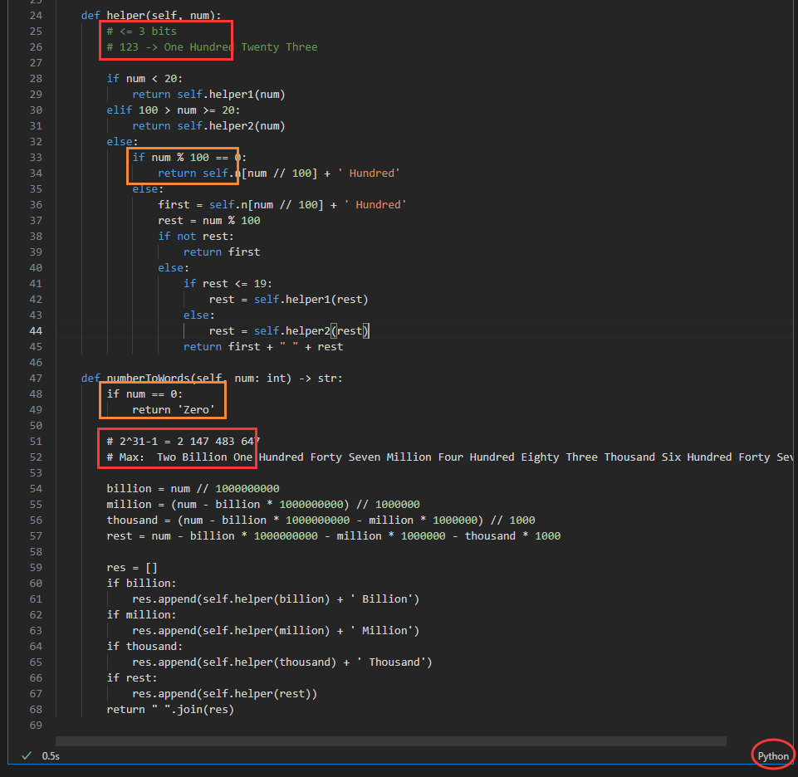Click 'if num == 0:' line

(144, 393)
